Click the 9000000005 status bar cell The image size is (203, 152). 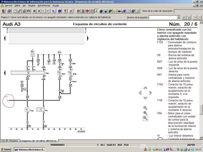pyautogui.click(x=58, y=145)
